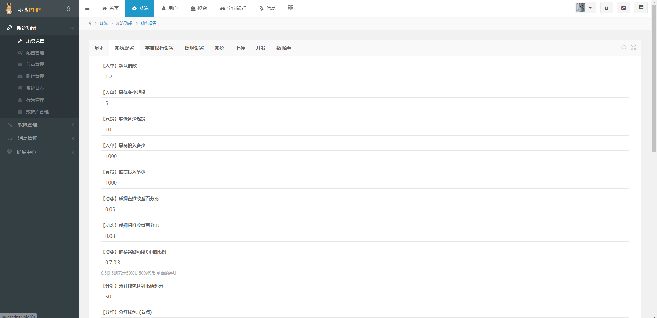Toggle the sidebar with the hamburger icon

click(87, 8)
